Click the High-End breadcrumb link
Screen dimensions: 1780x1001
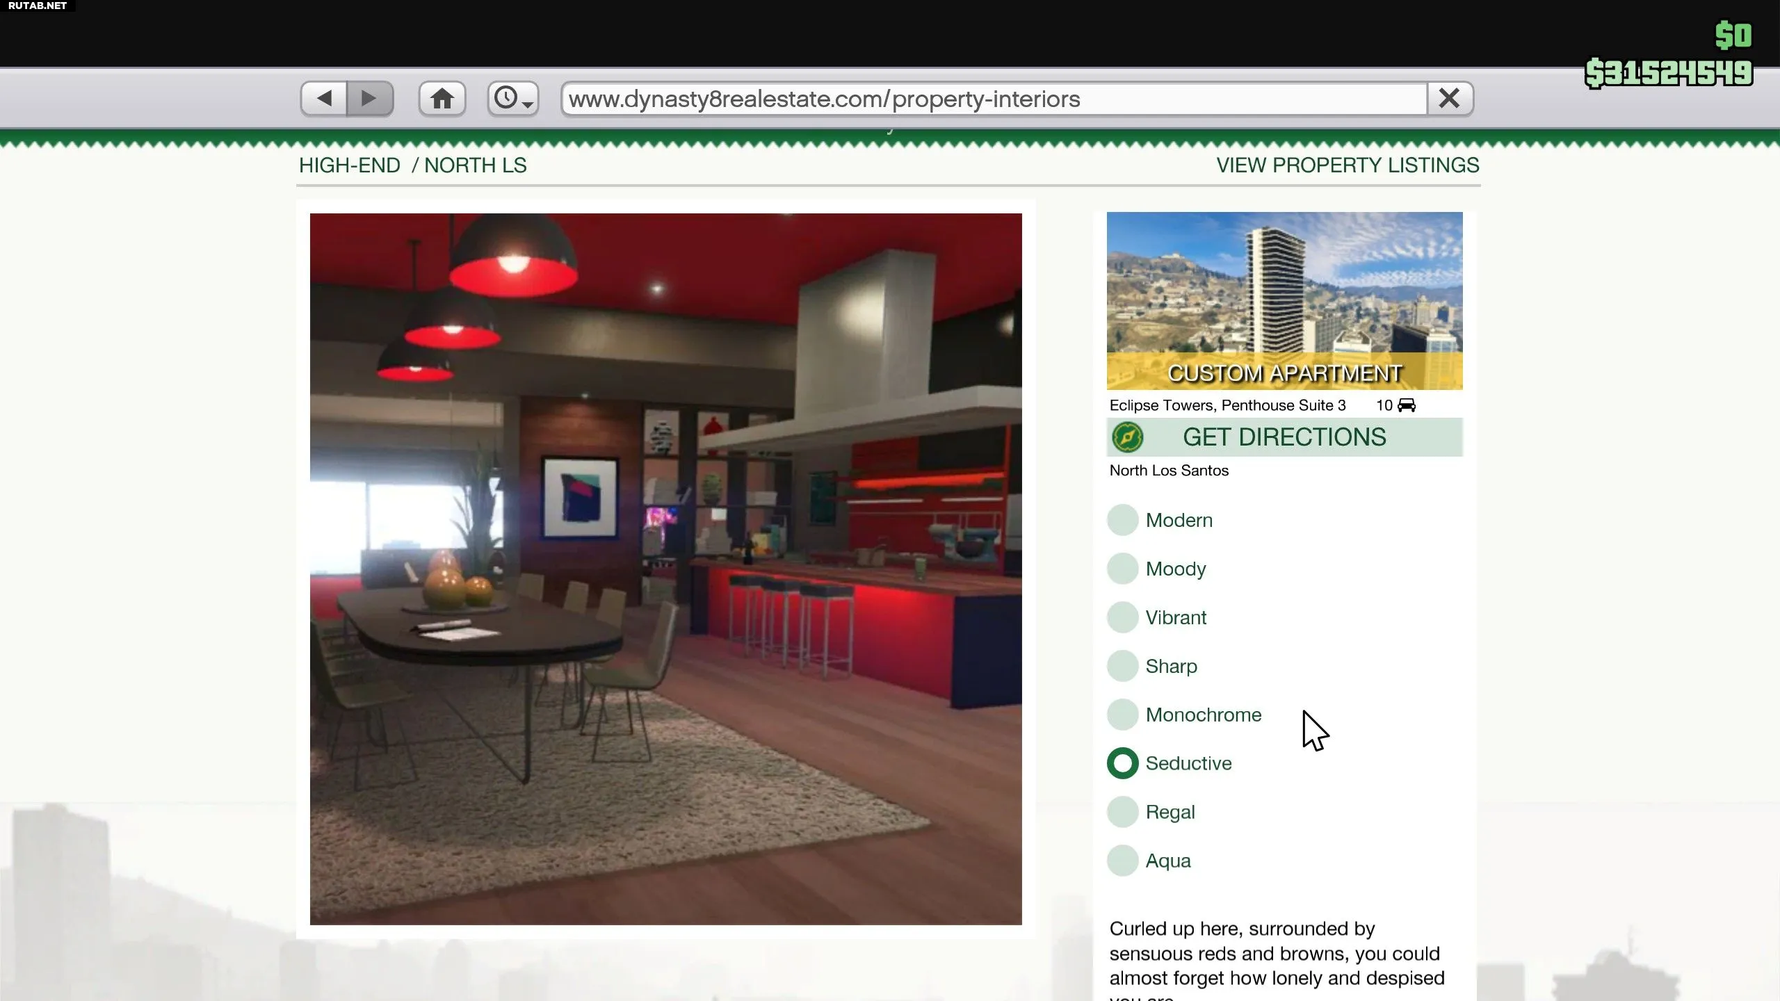350,165
